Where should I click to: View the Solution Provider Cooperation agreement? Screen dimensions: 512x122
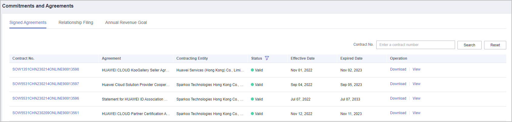pos(416,84)
